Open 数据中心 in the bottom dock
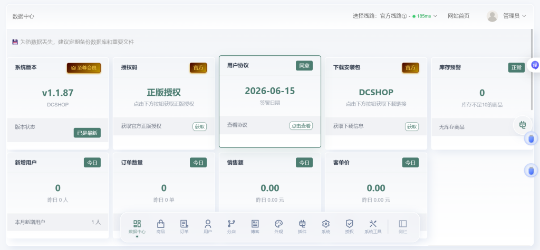 point(137,227)
